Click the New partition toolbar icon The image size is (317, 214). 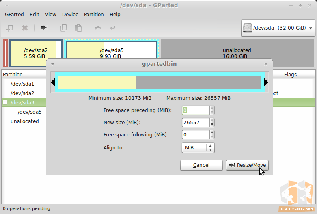point(9,28)
